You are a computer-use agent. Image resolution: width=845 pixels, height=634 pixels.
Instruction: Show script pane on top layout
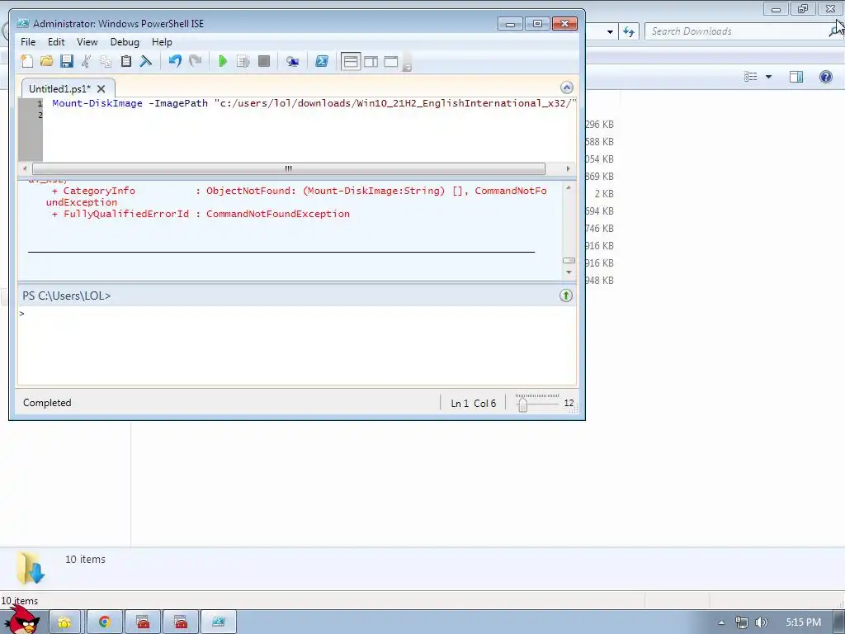(351, 61)
